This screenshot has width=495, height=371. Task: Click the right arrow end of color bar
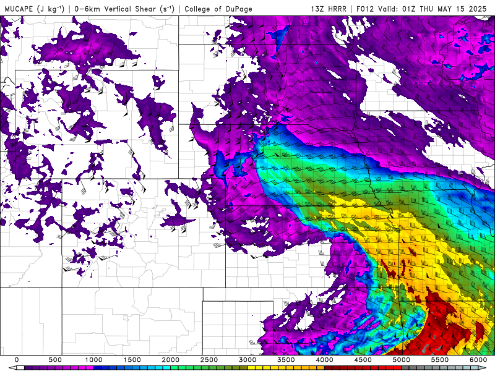tap(483, 368)
